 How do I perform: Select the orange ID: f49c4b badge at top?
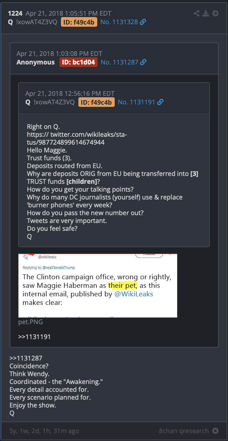click(x=79, y=22)
